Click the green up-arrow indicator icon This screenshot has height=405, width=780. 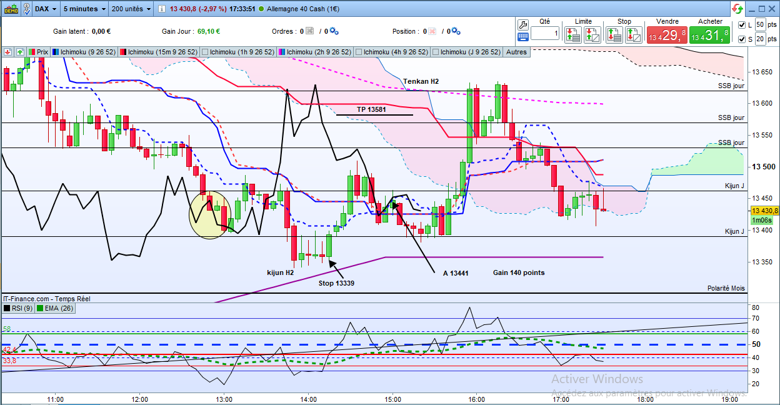tap(20, 52)
